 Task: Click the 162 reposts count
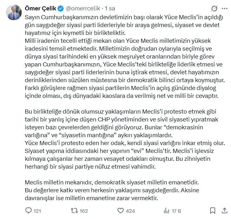tap(84, 211)
